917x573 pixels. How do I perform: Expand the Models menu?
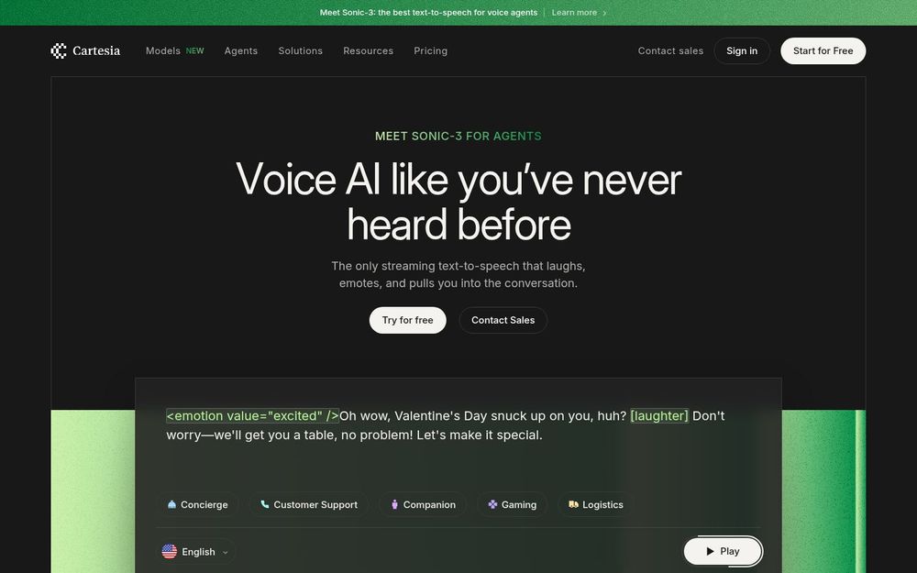click(x=174, y=50)
